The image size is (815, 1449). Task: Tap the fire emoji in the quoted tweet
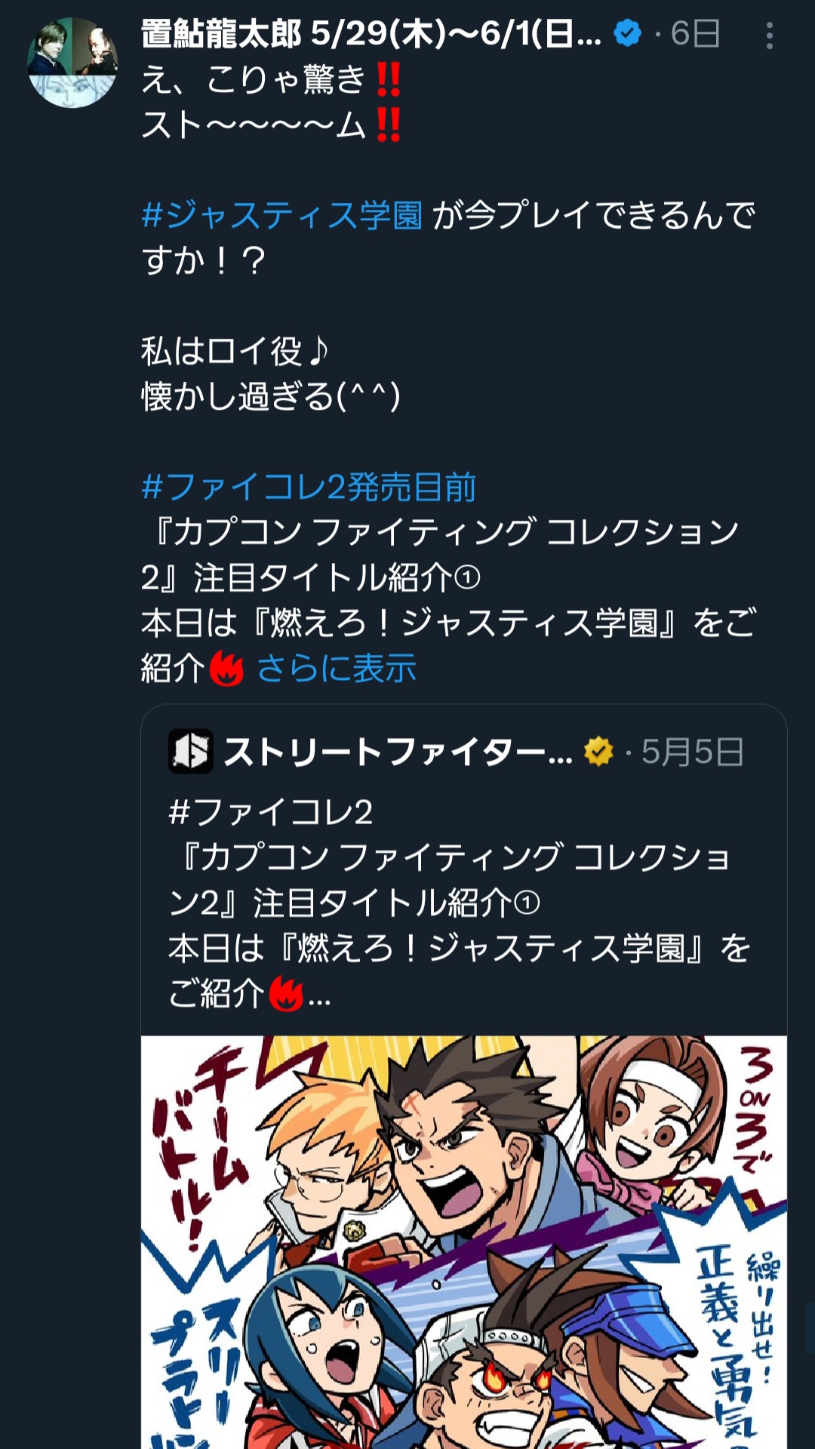(x=286, y=993)
